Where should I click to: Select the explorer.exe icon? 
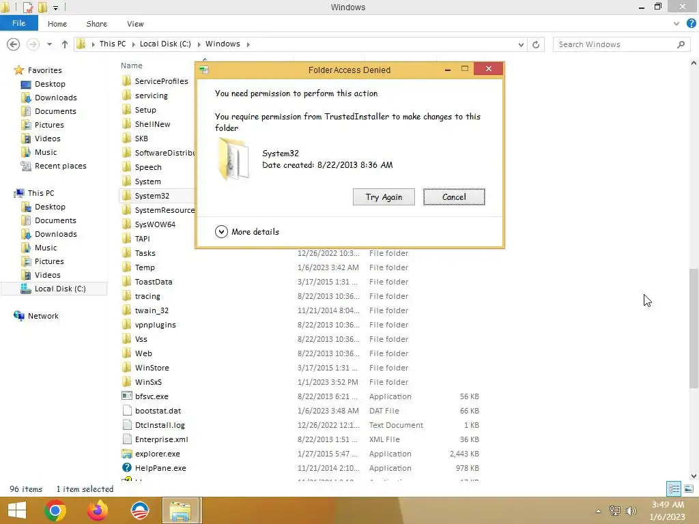click(126, 454)
